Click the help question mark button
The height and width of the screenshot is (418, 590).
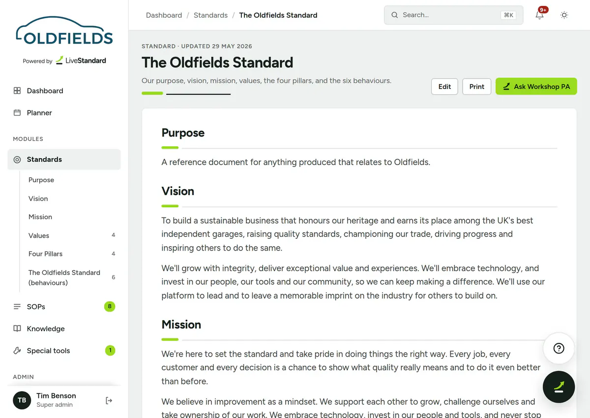(559, 348)
